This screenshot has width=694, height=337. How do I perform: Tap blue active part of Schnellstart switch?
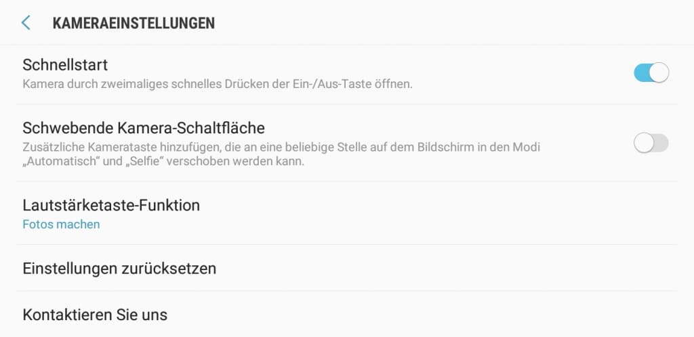tap(641, 72)
